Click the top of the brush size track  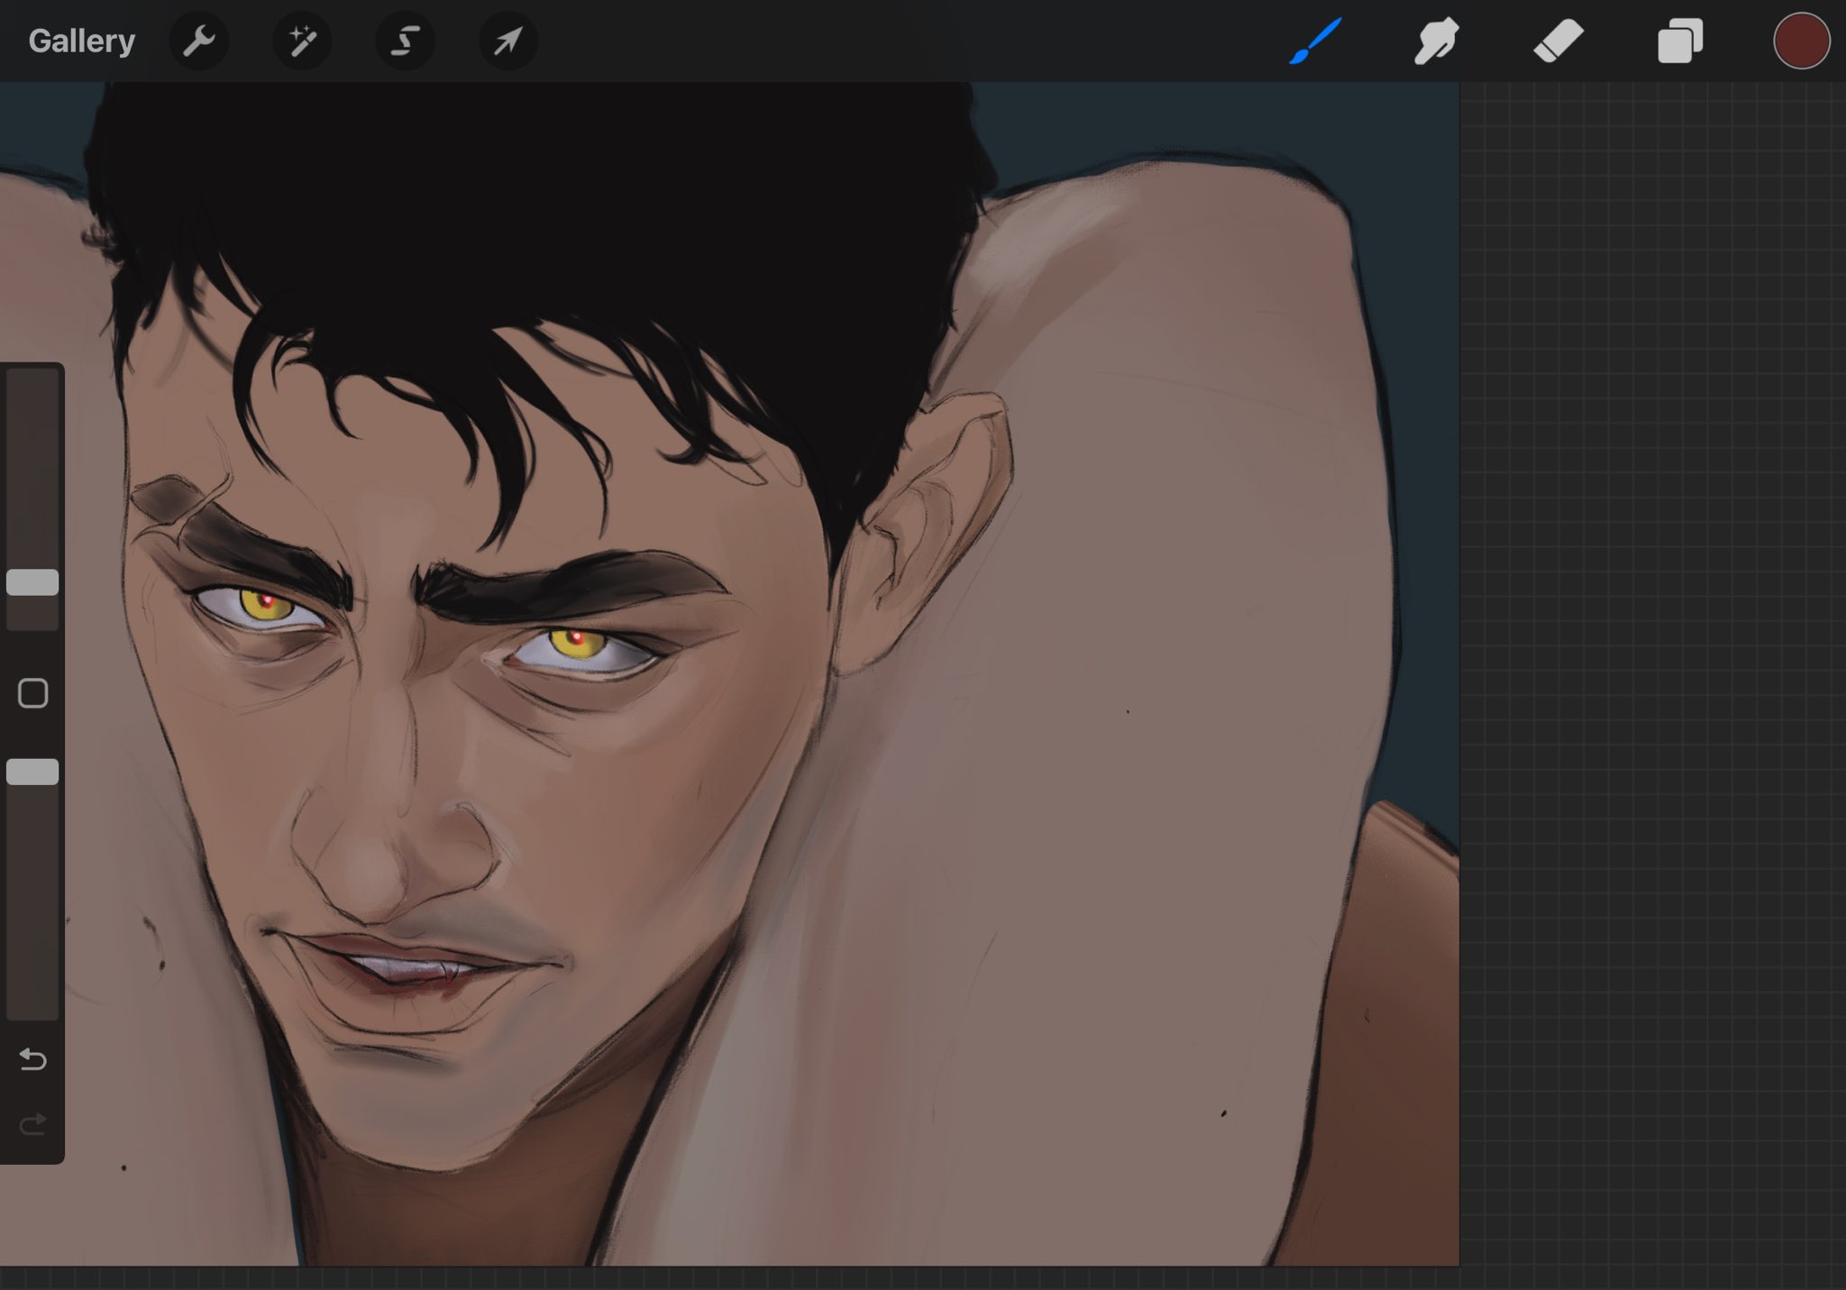pyautogui.click(x=32, y=379)
